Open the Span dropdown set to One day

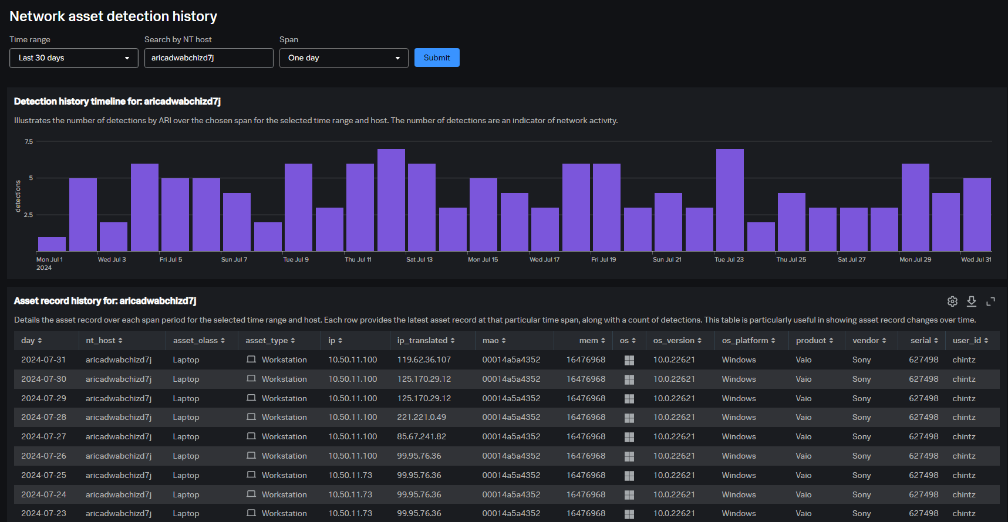point(343,58)
